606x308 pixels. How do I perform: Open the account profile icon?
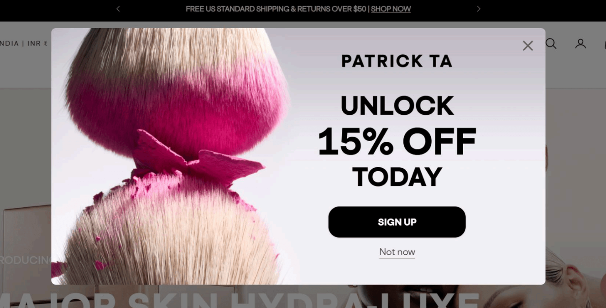[x=580, y=44]
